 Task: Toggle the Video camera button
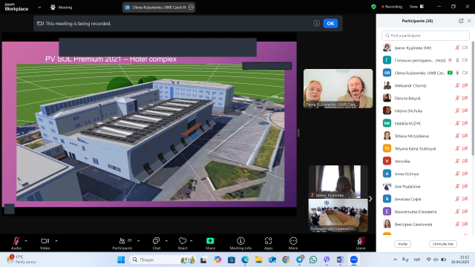coord(45,241)
